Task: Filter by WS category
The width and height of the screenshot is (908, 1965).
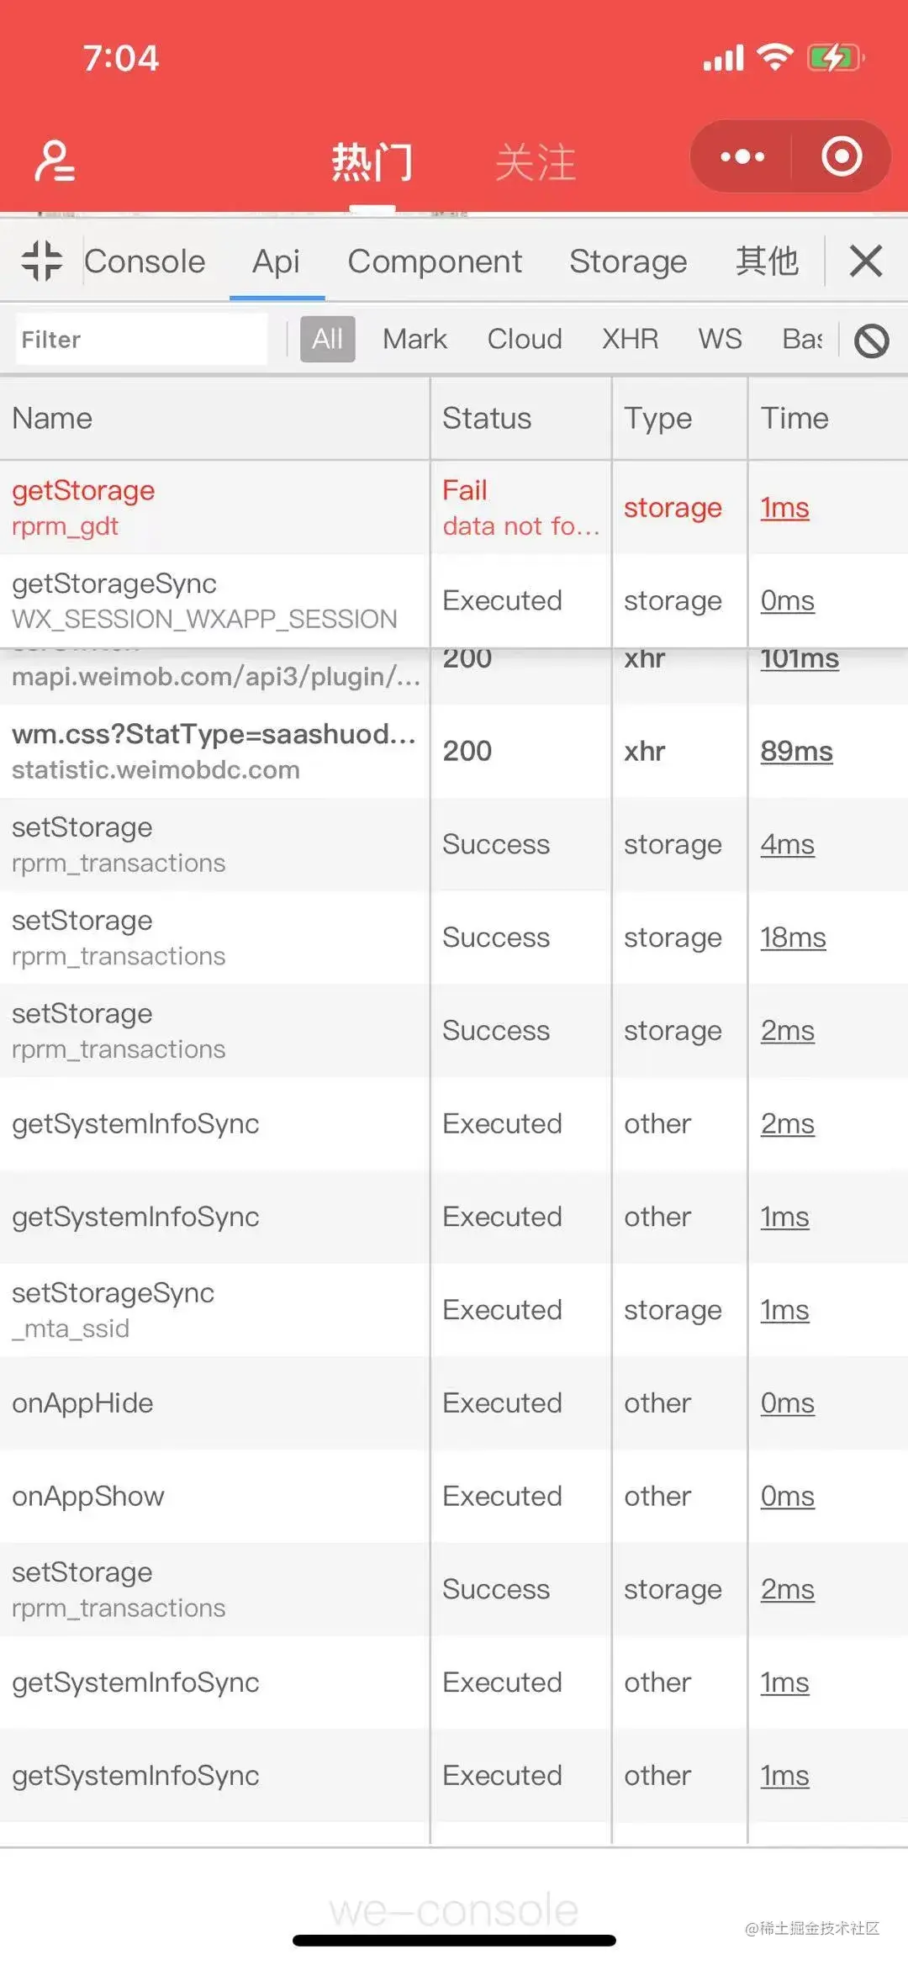Action: tap(720, 339)
